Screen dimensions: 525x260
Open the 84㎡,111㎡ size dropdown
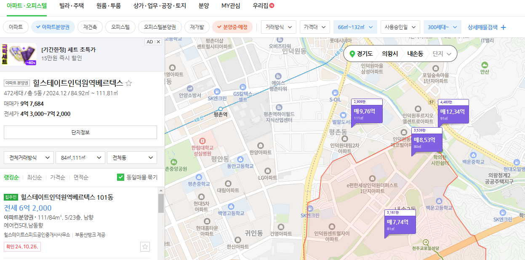[80, 158]
